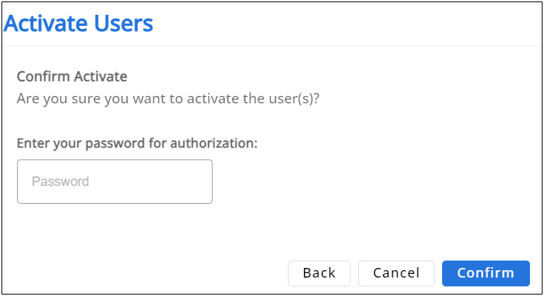The width and height of the screenshot is (544, 296).
Task: Go Back to the previous step
Action: coord(319,273)
